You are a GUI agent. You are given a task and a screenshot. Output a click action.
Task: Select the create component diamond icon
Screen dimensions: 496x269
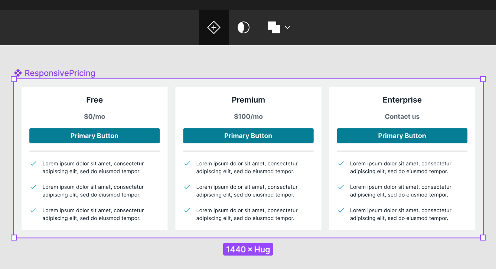pos(213,27)
